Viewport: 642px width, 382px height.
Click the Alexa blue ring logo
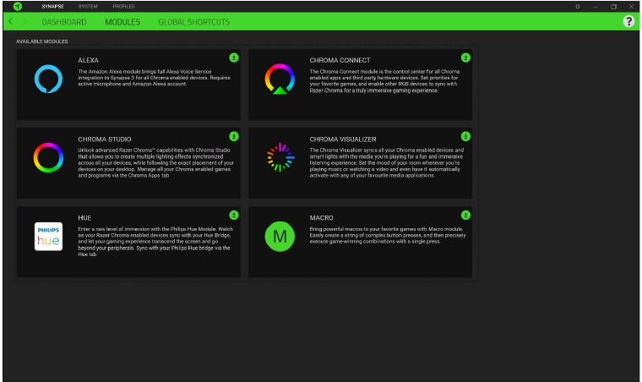[48, 79]
